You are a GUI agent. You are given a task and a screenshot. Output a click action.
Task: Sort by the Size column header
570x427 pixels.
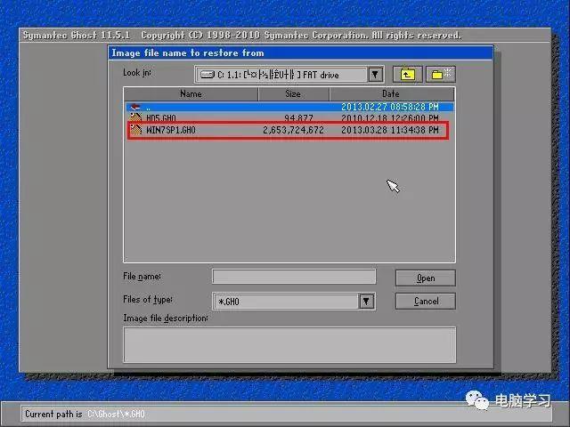coord(293,94)
